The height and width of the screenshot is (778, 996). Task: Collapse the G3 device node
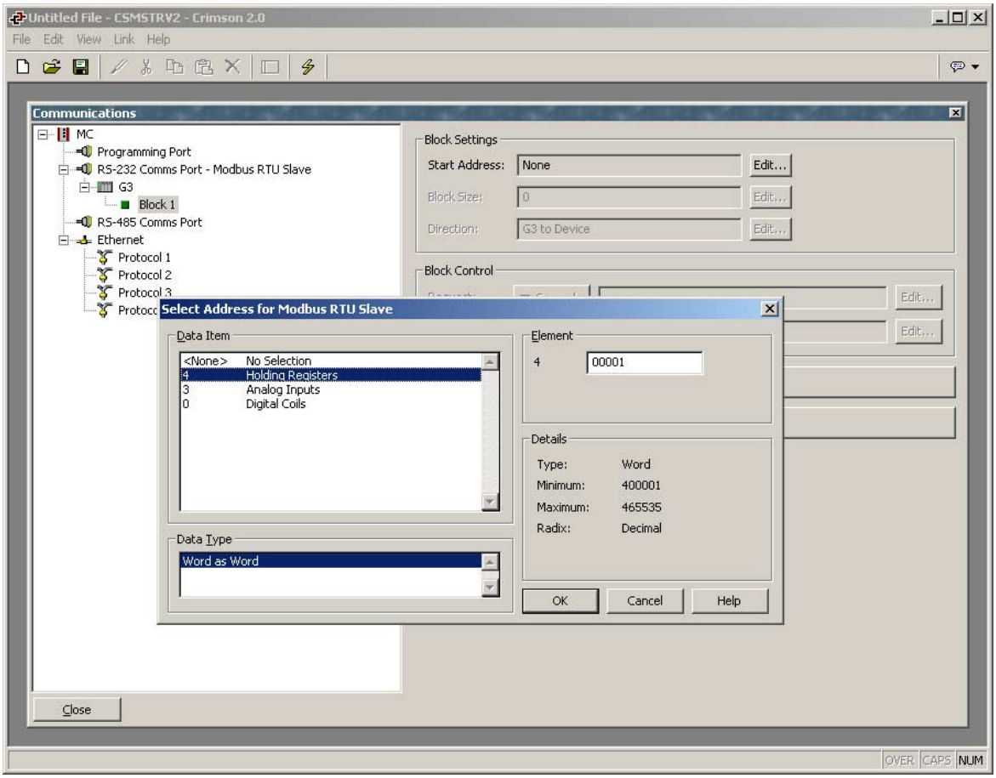pos(84,187)
